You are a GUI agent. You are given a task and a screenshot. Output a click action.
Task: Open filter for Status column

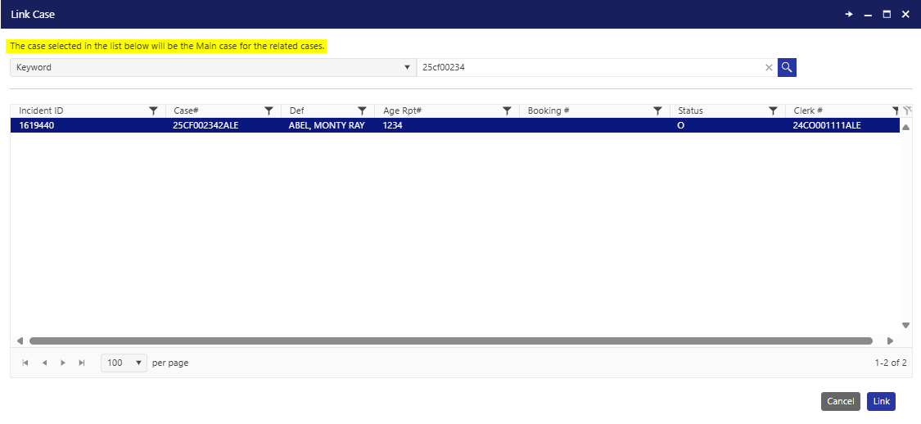click(x=773, y=111)
